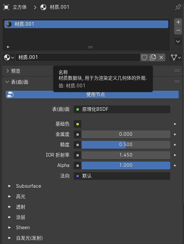Open material slot specials dropdown arrow
The height and width of the screenshot is (244, 184).
pyautogui.click(x=178, y=42)
